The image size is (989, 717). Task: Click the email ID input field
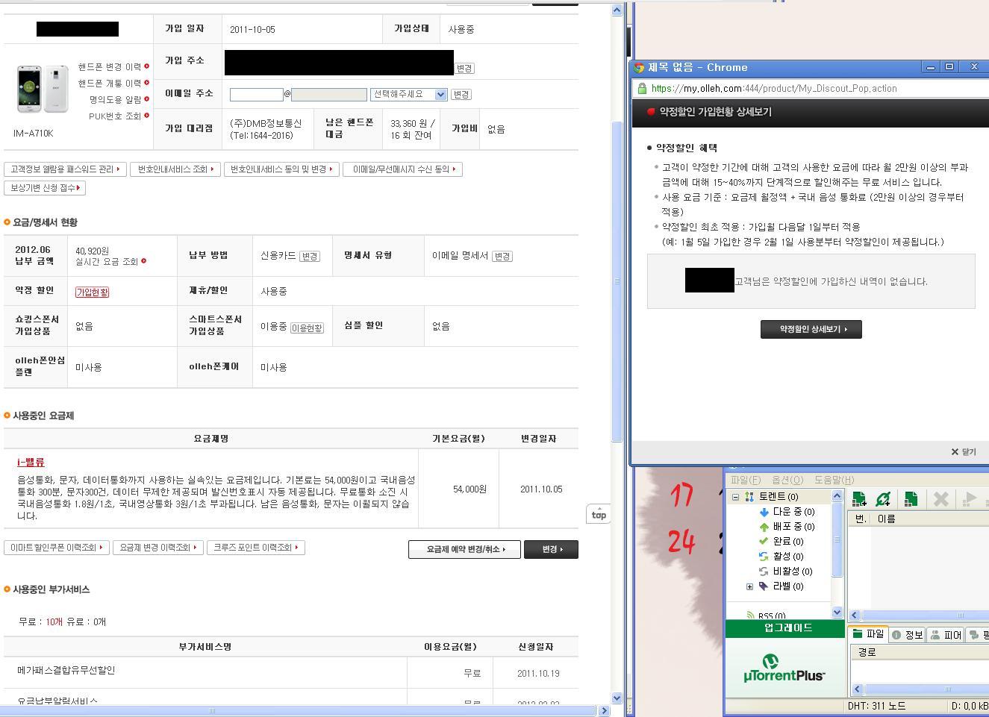[x=256, y=95]
